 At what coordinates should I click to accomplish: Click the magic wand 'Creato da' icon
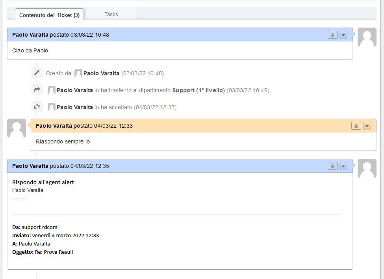point(37,73)
